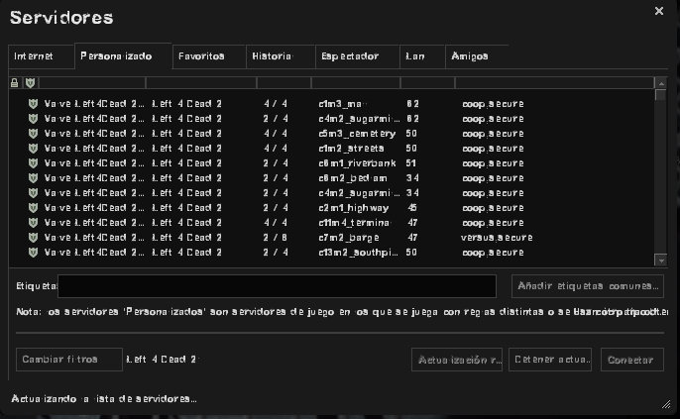Open Cambiar filtros
The image size is (680, 419).
click(x=69, y=360)
